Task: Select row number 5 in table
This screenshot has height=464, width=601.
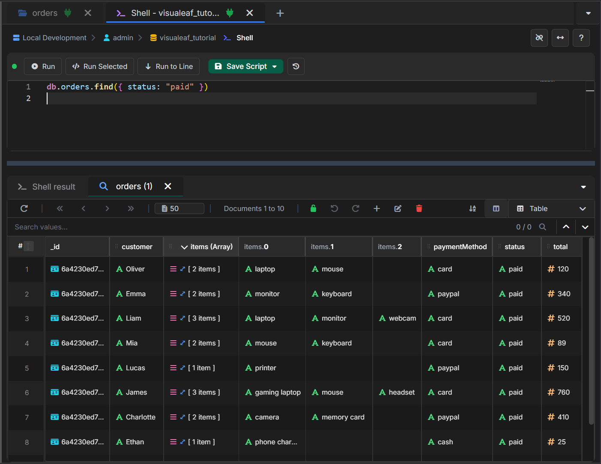Action: coord(27,368)
